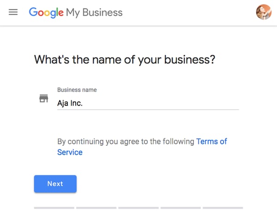The width and height of the screenshot is (277, 217).
Task: Click the "Business name" field label
Action: pos(77,90)
